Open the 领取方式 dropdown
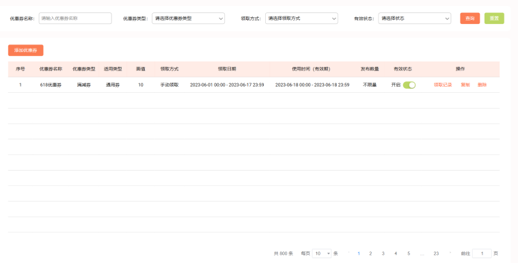The image size is (518, 263). (x=301, y=18)
